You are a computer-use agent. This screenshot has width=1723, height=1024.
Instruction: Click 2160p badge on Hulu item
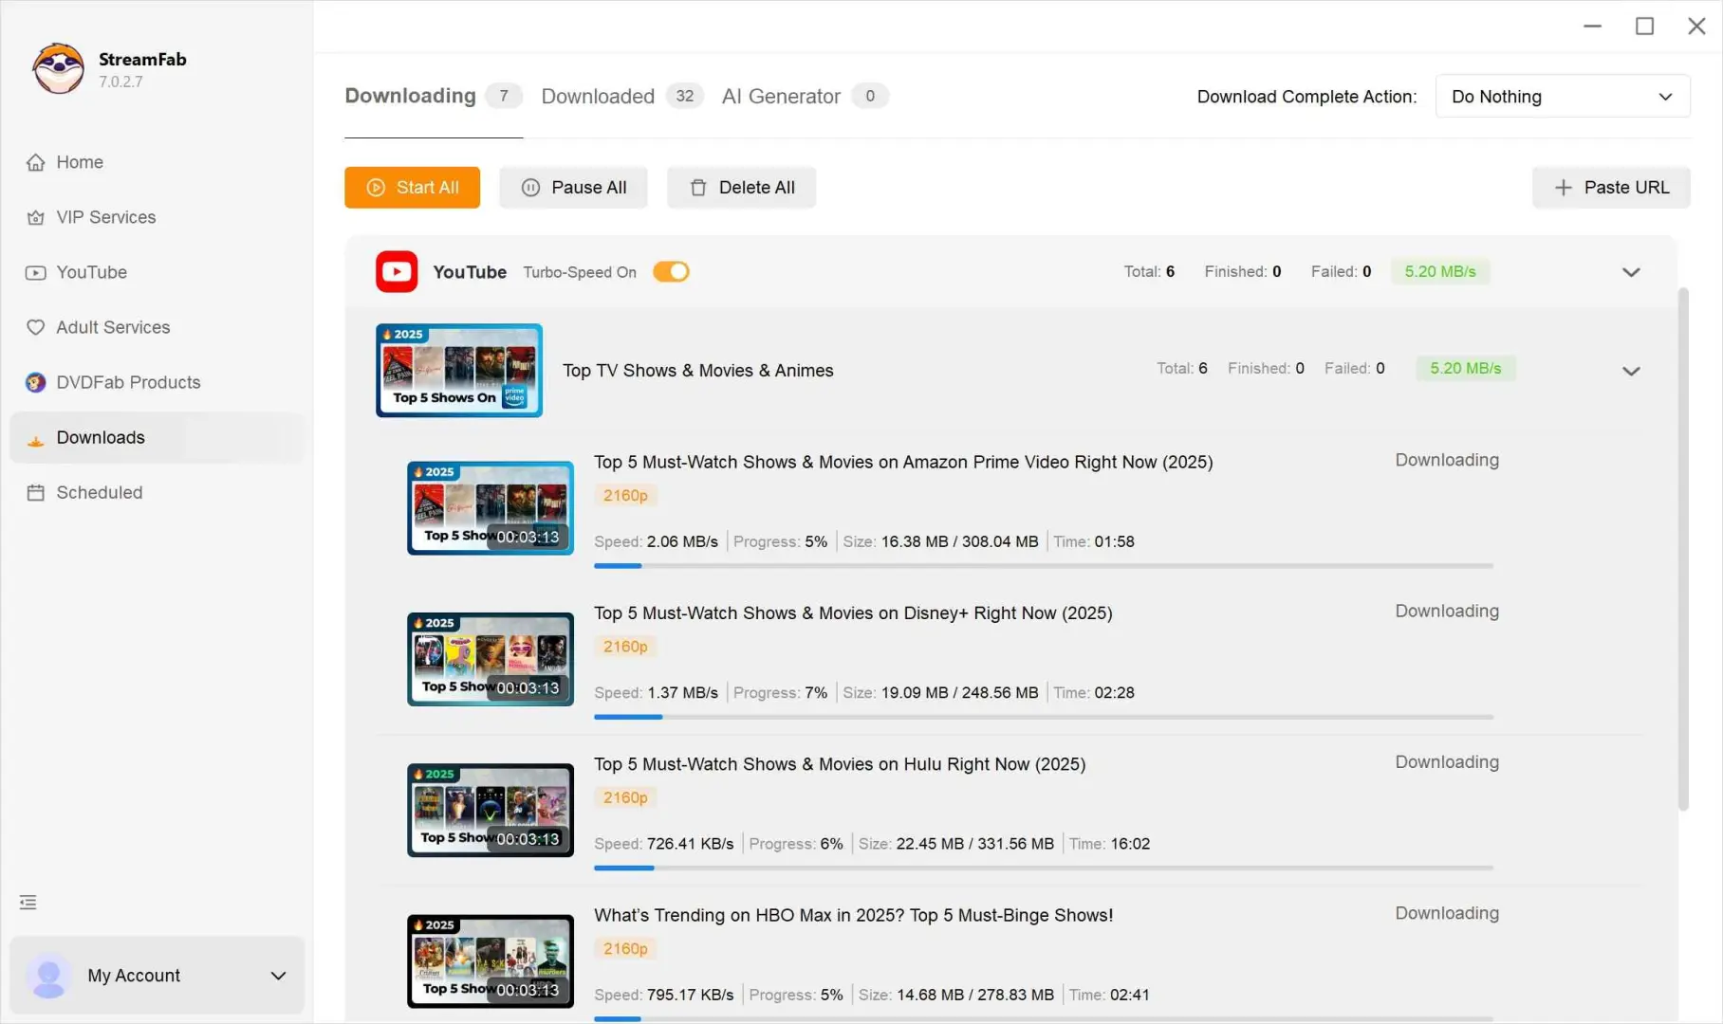pyautogui.click(x=625, y=797)
